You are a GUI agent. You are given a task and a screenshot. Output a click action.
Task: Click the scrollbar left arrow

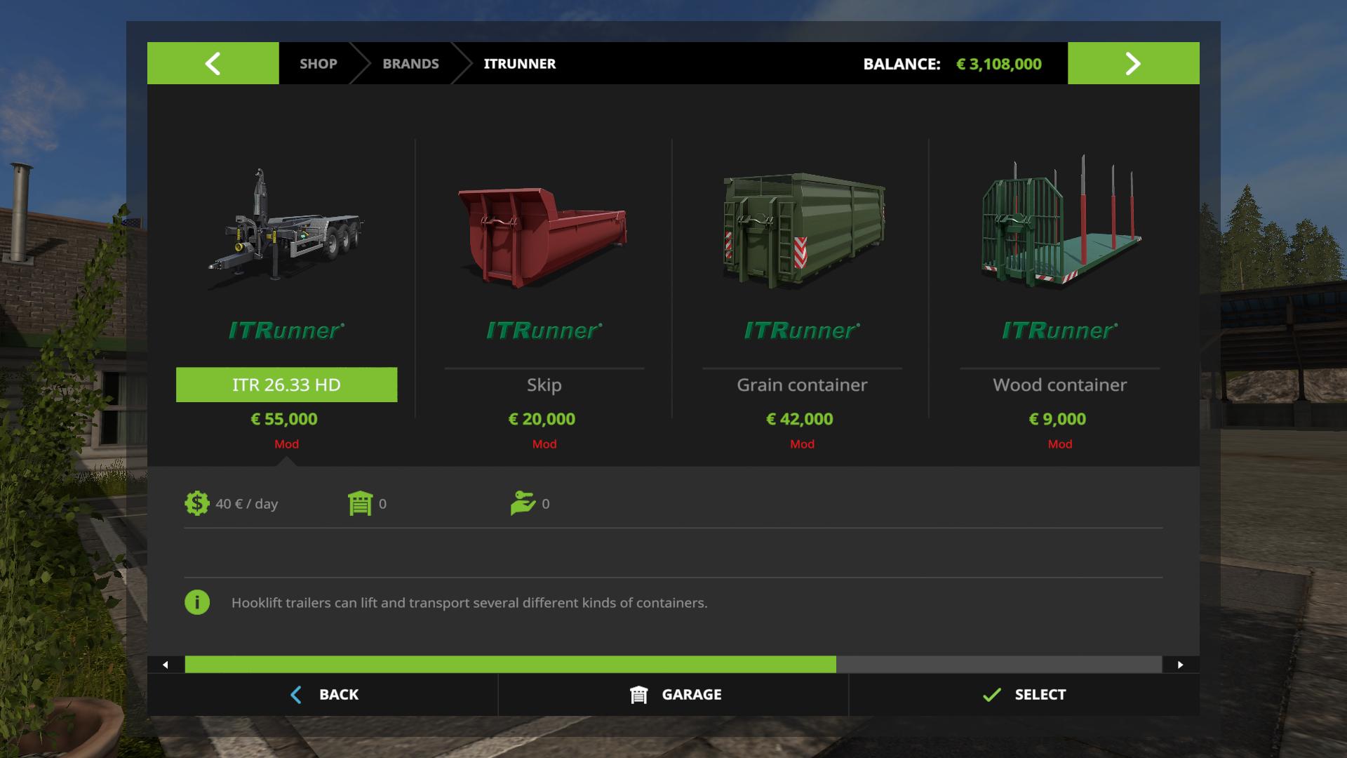pyautogui.click(x=166, y=665)
